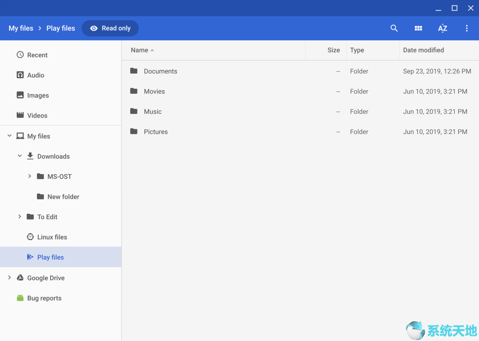Click the My files laptop icon
The image size is (479, 341).
point(20,136)
